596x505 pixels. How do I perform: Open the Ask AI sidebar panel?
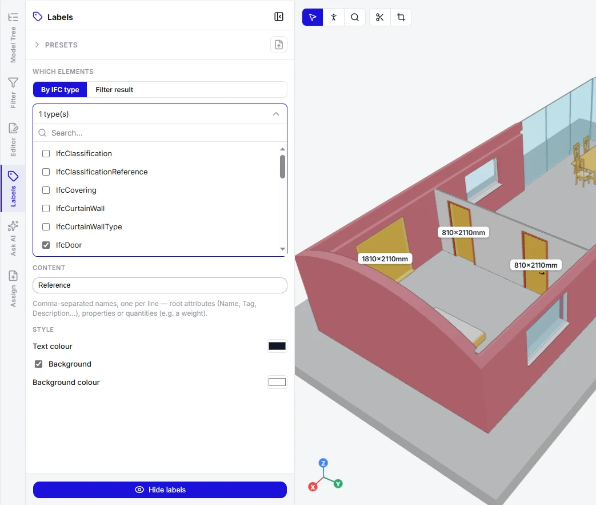tap(13, 238)
